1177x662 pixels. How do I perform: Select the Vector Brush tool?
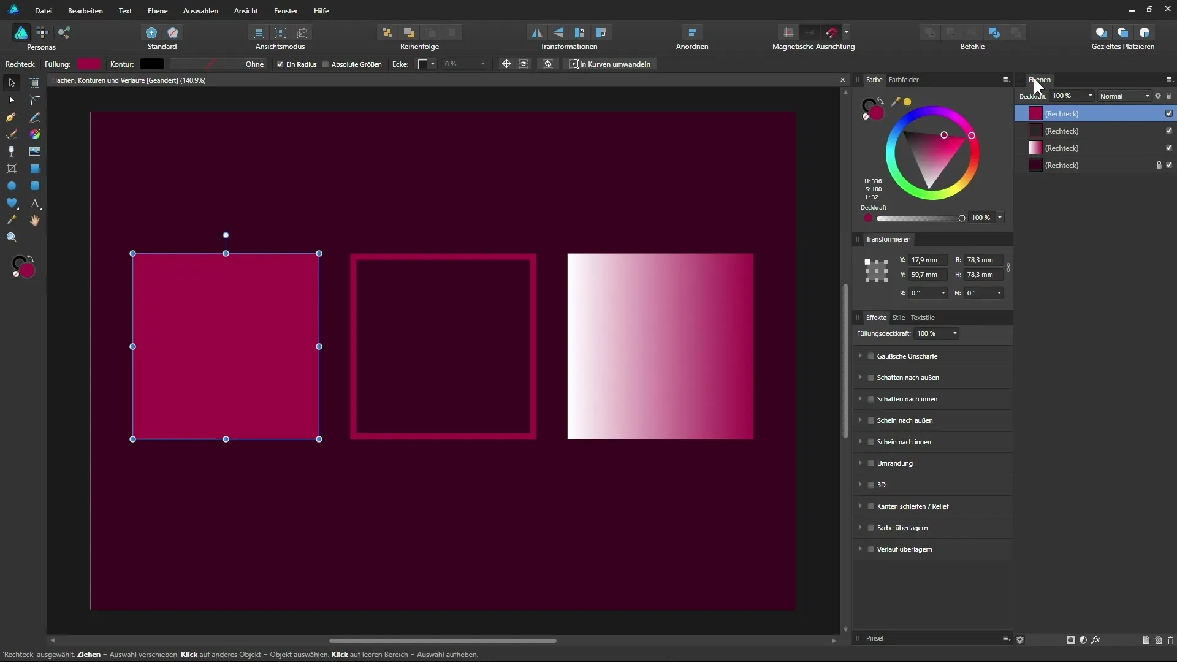point(12,134)
